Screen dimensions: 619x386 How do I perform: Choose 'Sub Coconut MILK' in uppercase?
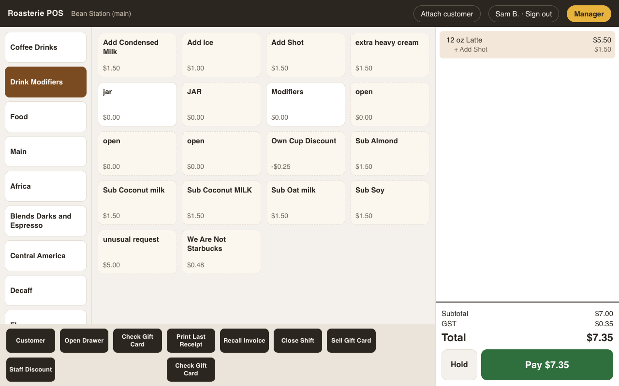[x=221, y=203]
